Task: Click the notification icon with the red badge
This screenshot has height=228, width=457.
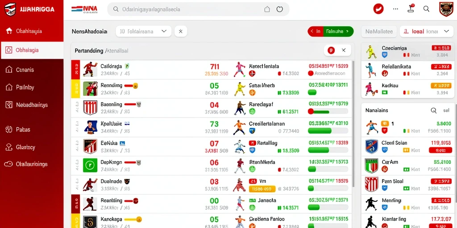Action: click(411, 8)
